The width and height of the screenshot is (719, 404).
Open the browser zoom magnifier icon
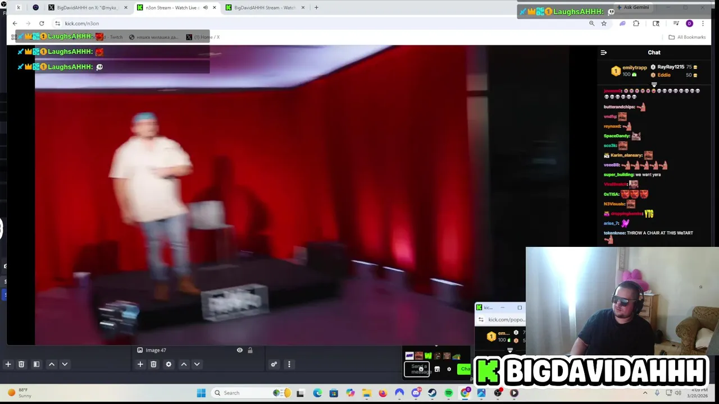tap(591, 24)
